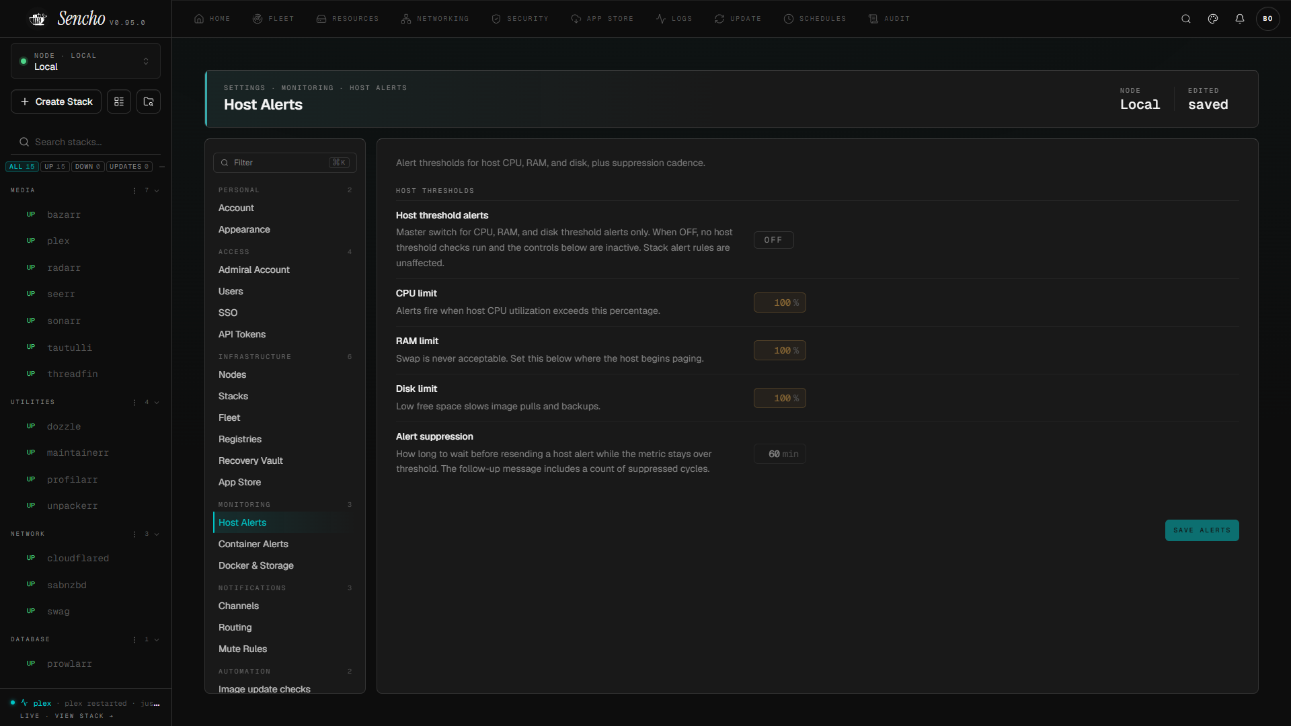Click the folder import icon button
1291x726 pixels.
(x=149, y=102)
